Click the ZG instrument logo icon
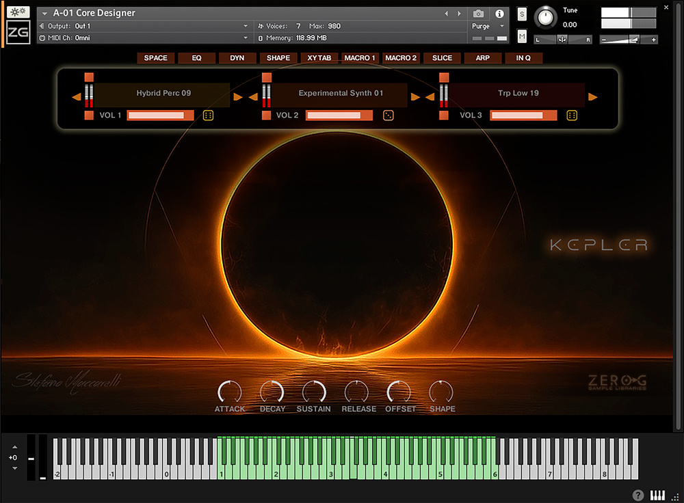 [x=18, y=31]
